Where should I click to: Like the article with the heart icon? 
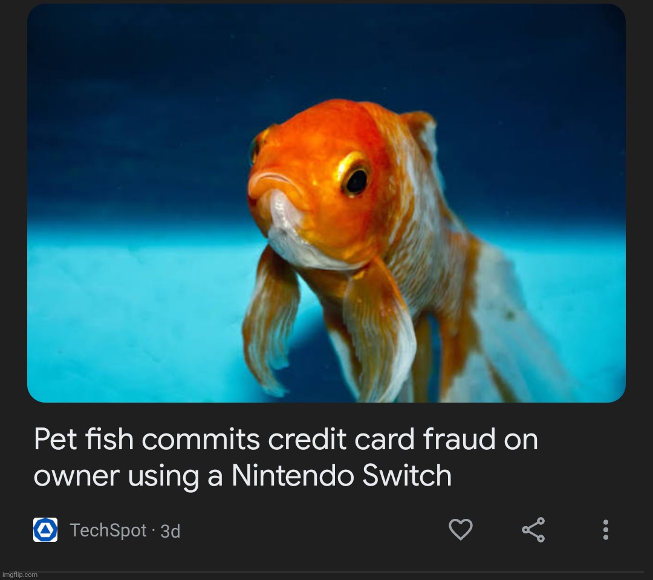[x=461, y=530]
